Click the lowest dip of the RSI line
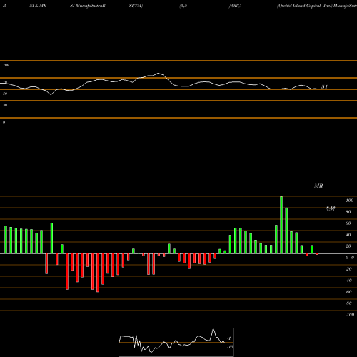 tap(51, 94)
